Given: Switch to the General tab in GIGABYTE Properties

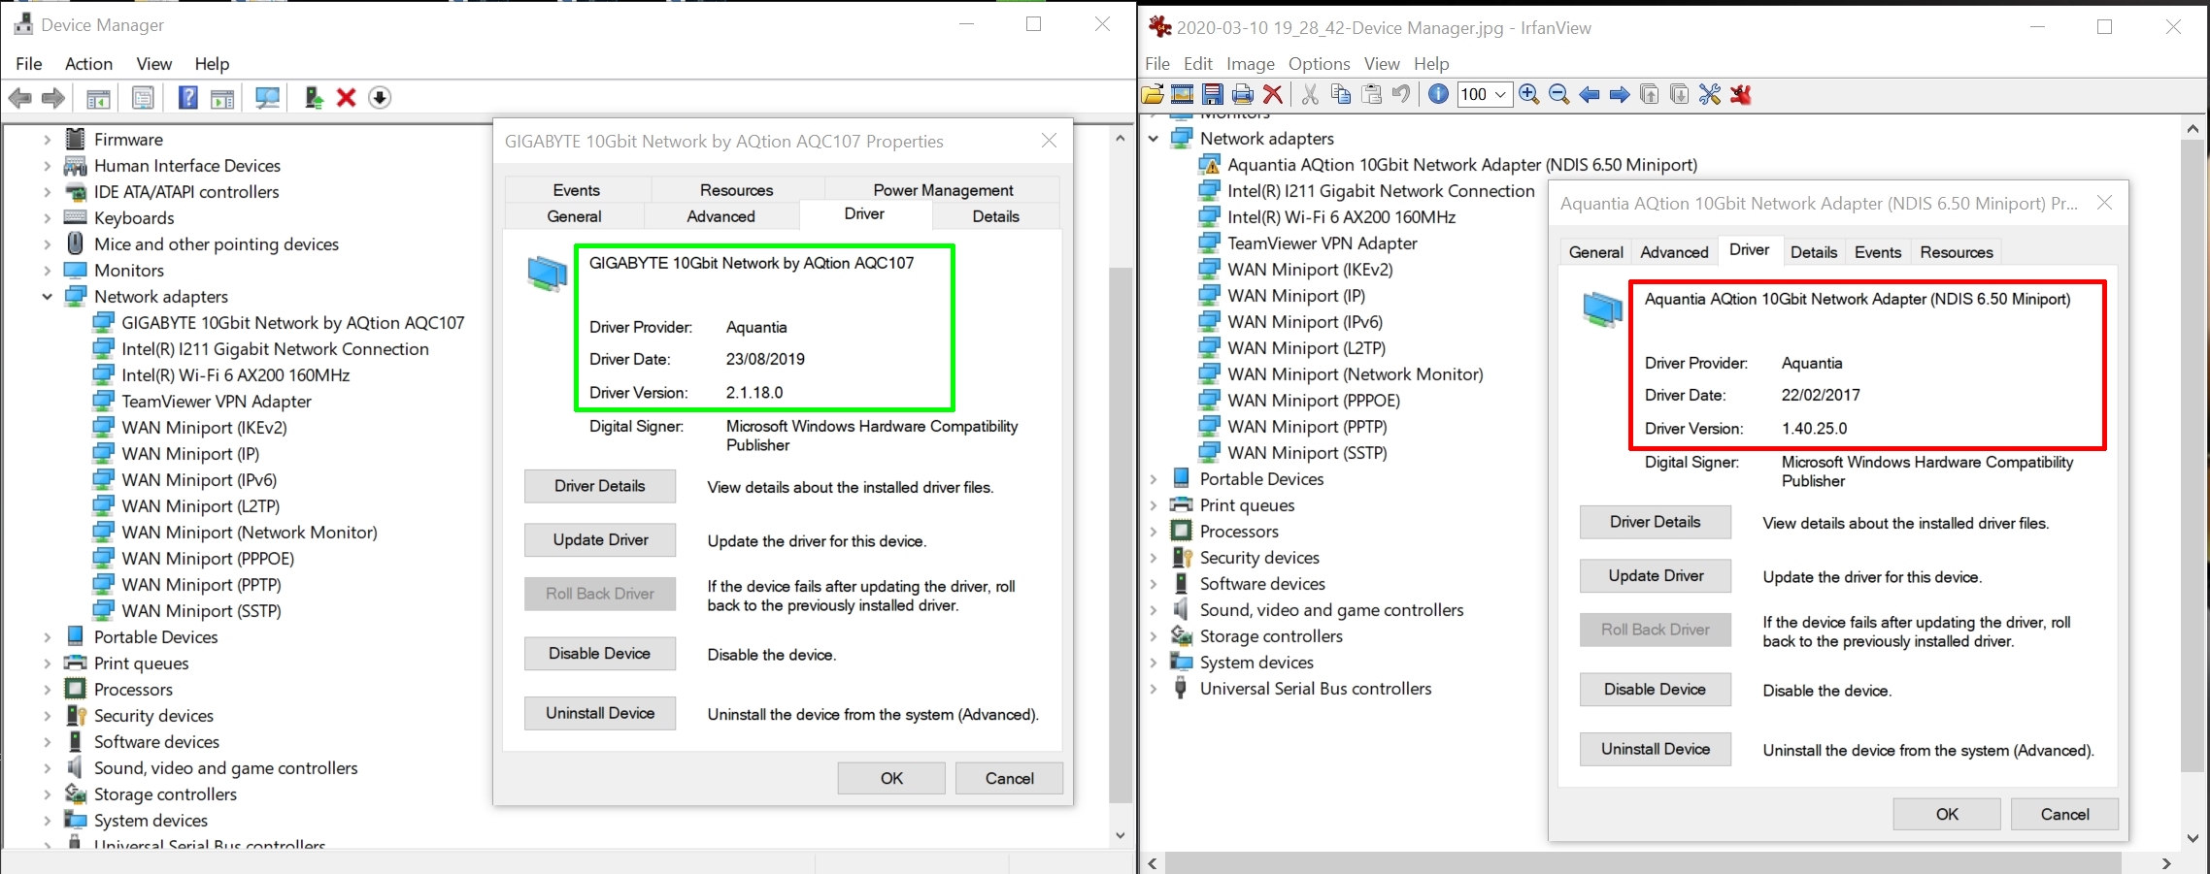Looking at the screenshot, I should [x=574, y=216].
